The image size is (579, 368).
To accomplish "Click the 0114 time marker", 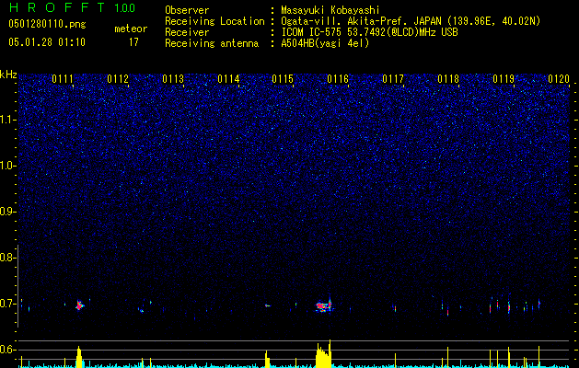I will [x=228, y=79].
